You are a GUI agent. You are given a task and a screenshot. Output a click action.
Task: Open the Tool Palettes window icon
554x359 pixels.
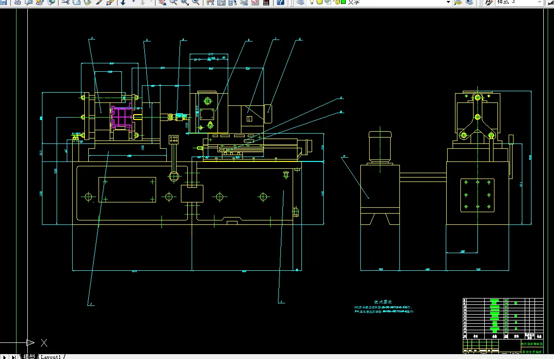pos(233,2)
